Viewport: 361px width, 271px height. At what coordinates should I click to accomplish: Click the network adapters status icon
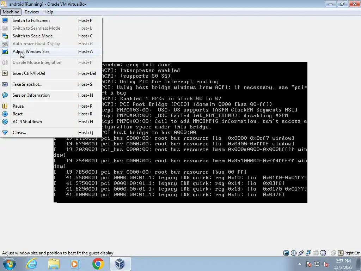308,253
